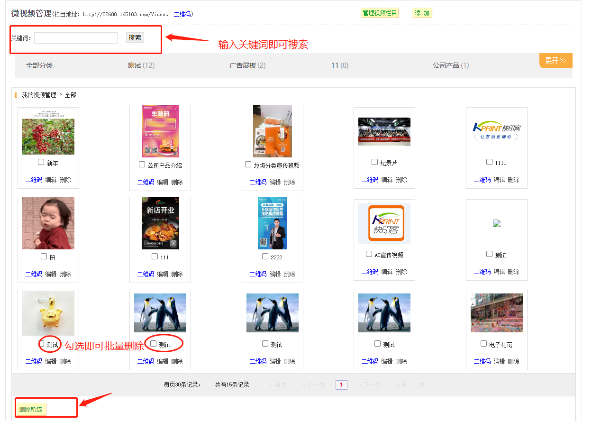Switch to the 广告展板 category tab
592x421 pixels.
pyautogui.click(x=247, y=65)
